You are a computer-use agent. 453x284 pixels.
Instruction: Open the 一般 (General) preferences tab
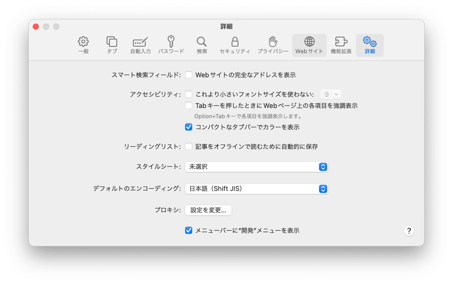tap(83, 46)
